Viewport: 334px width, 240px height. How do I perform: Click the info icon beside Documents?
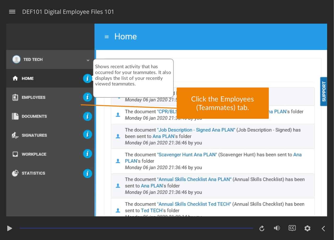tap(87, 116)
